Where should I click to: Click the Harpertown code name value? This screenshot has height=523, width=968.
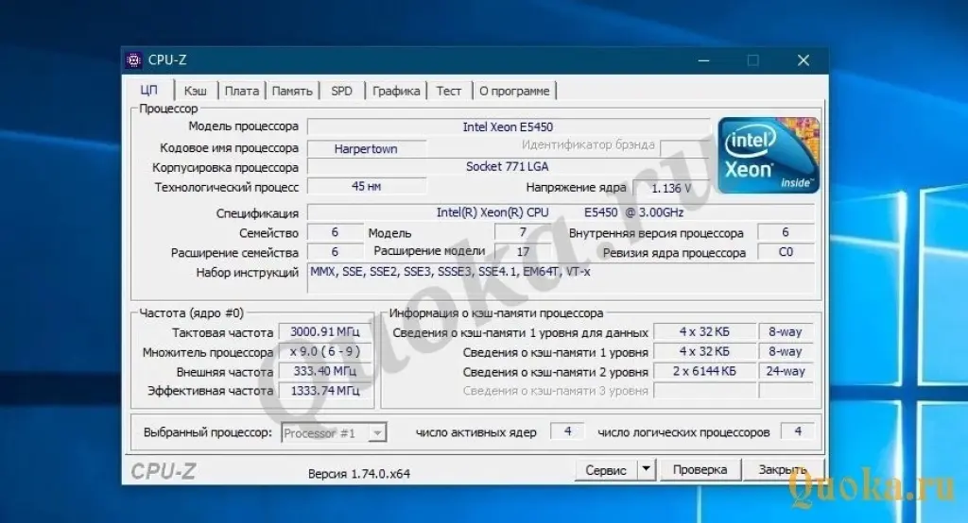[366, 148]
